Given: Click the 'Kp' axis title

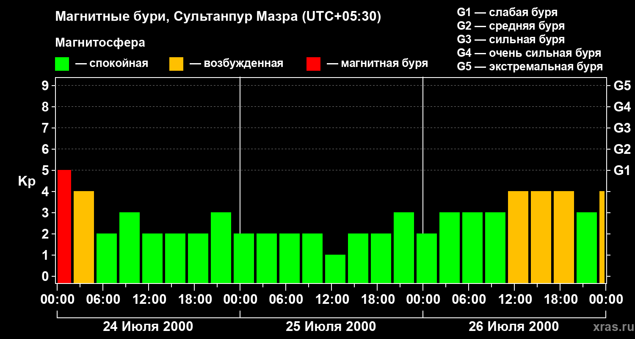Looking at the screenshot, I should (x=27, y=181).
